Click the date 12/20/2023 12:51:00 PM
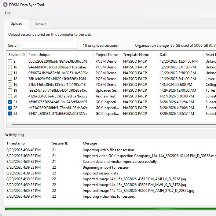This screenshot has height=216, width=216. click(179, 61)
